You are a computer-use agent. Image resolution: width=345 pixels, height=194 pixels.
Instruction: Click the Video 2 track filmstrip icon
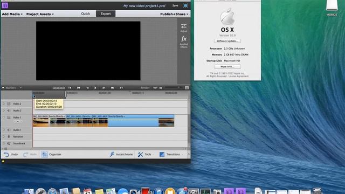[9, 103]
